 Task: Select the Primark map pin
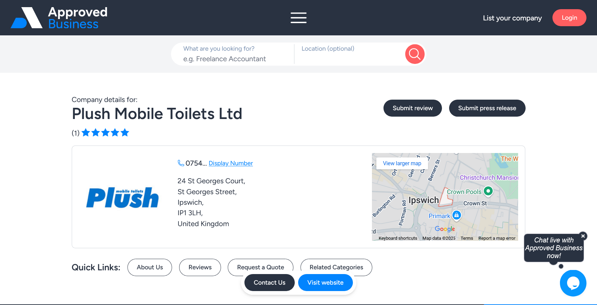pos(457,215)
